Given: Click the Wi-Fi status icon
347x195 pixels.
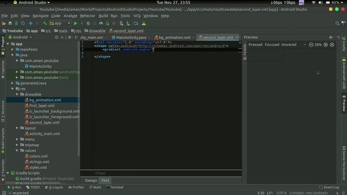Looking at the screenshot, I should click(313, 3).
